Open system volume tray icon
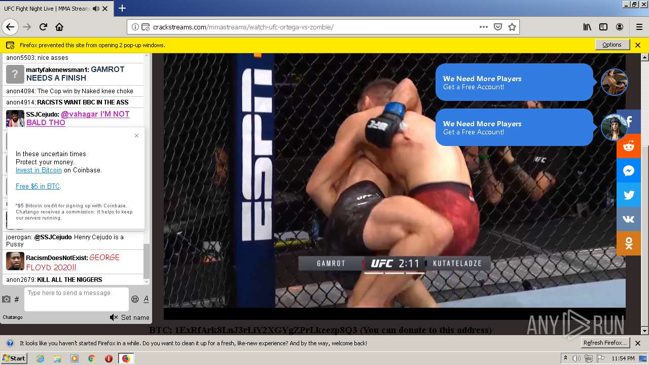 576,358
